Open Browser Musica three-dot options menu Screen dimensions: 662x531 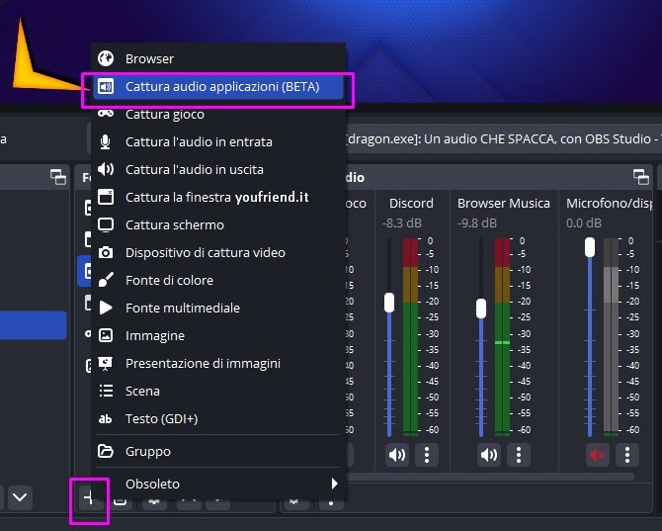[x=519, y=455]
